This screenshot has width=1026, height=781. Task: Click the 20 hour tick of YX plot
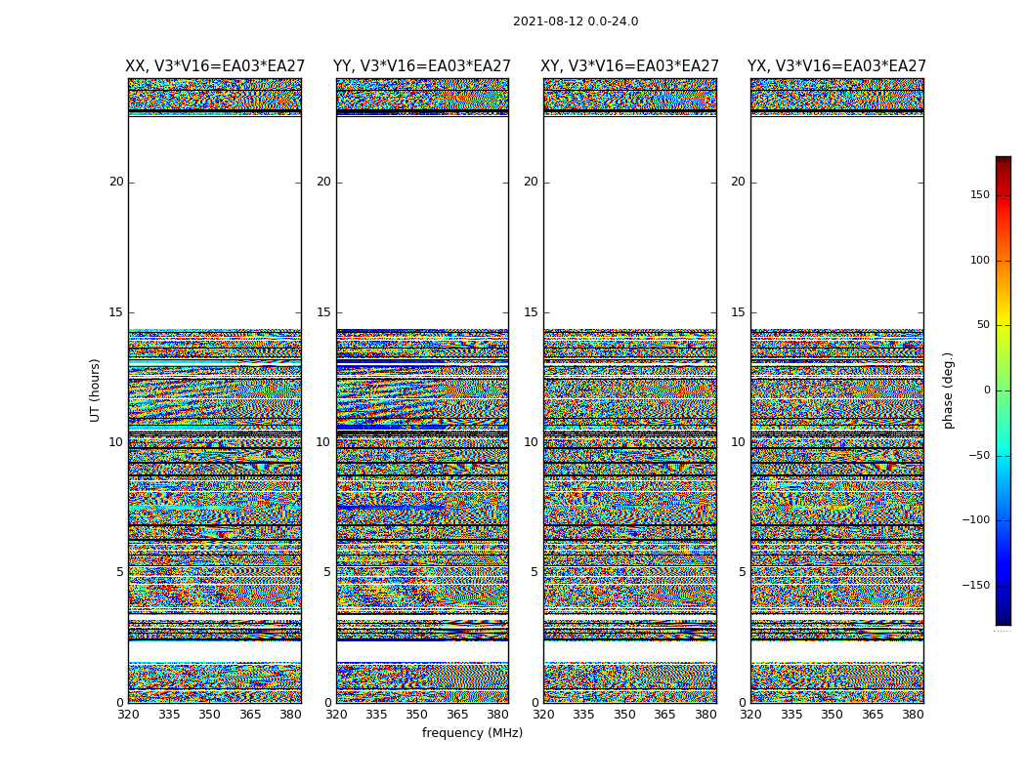(x=739, y=182)
